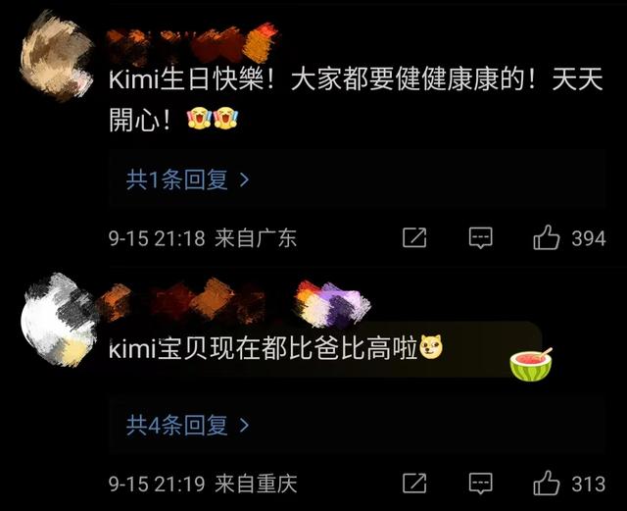This screenshot has width=627, height=511.
Task: Repost the kimi宝贝 comment via share icon
Action: pos(414,484)
